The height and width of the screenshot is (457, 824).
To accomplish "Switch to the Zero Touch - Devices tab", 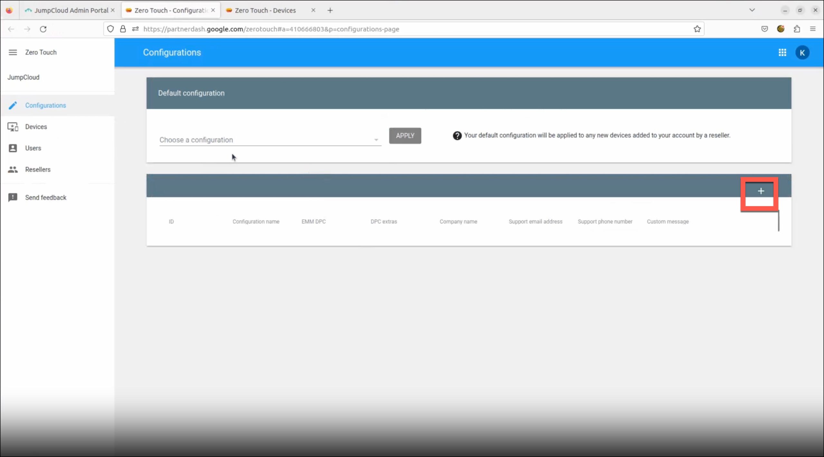I will click(265, 10).
